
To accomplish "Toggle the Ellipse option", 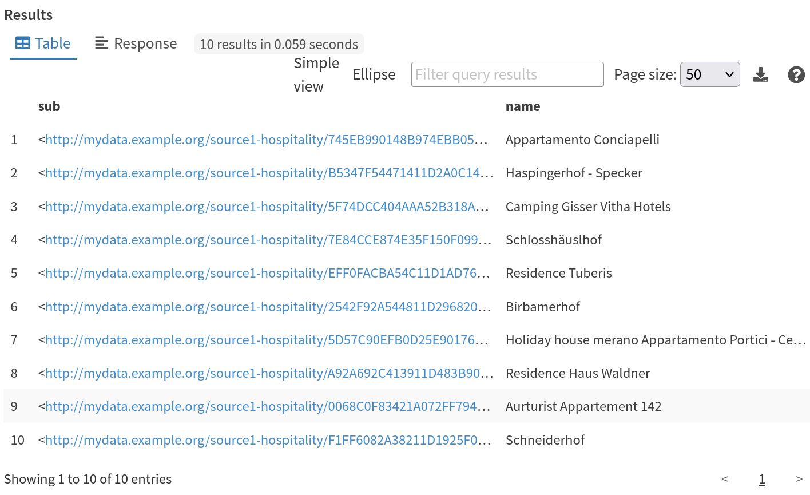I will click(x=374, y=74).
